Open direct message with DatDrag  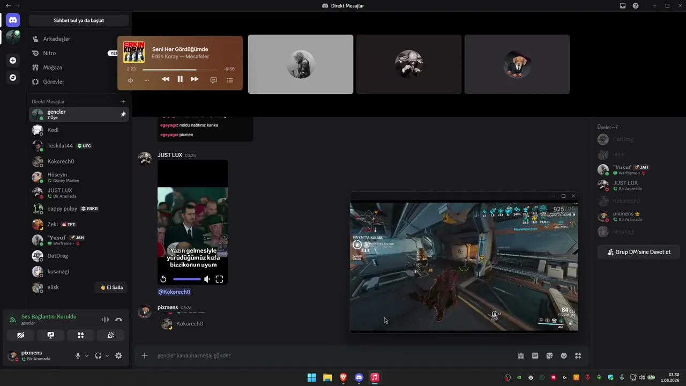[79, 256]
